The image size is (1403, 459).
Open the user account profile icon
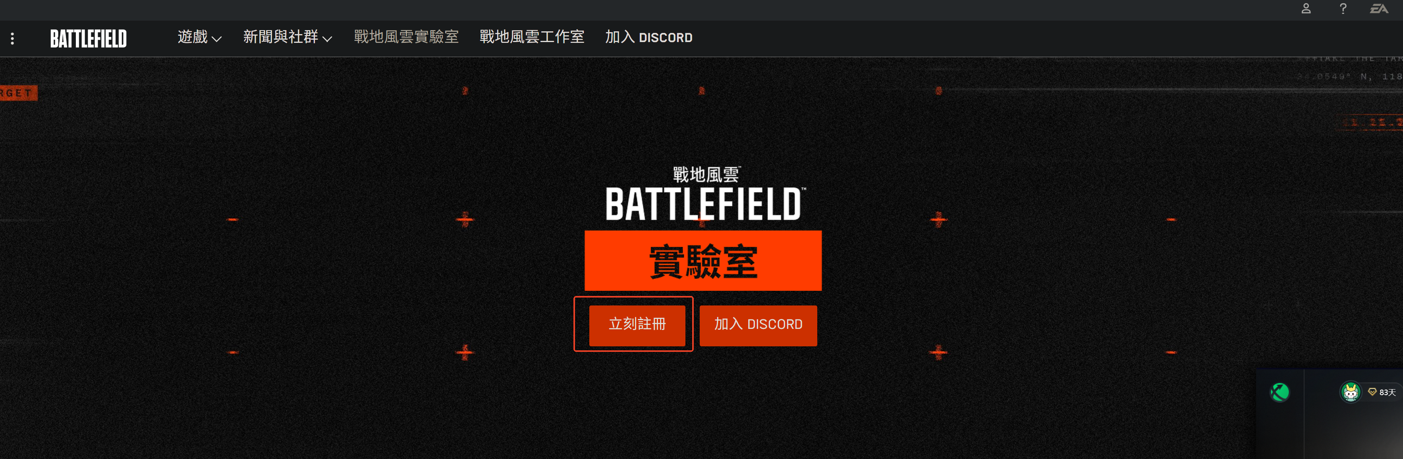point(1306,9)
